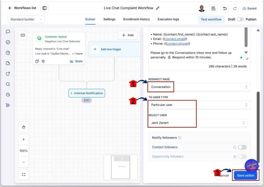Open To User Type dropdown
264x187 pixels.
[199, 105]
